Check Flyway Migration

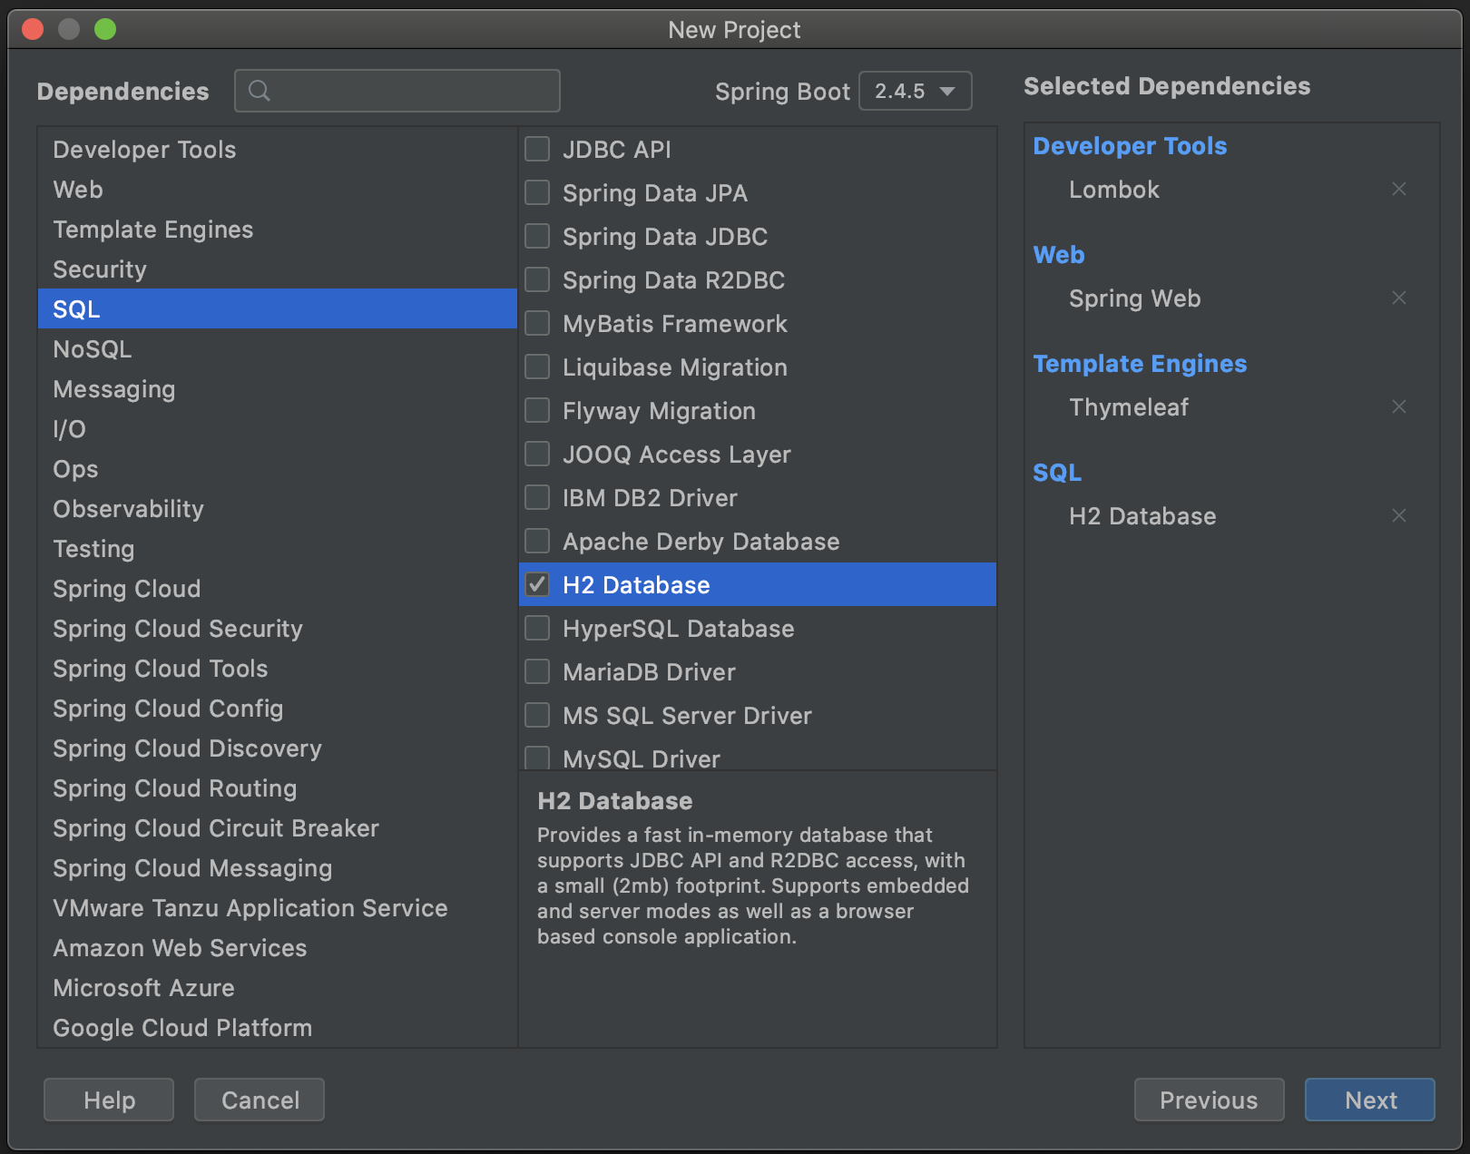[537, 410]
